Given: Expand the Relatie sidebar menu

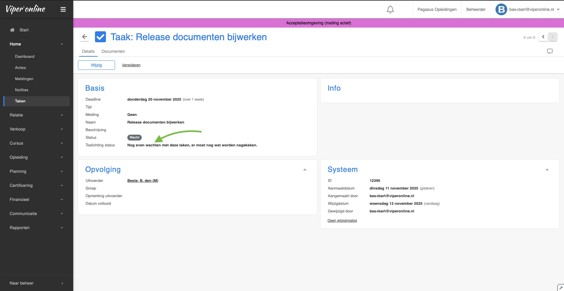Looking at the screenshot, I should (x=36, y=115).
